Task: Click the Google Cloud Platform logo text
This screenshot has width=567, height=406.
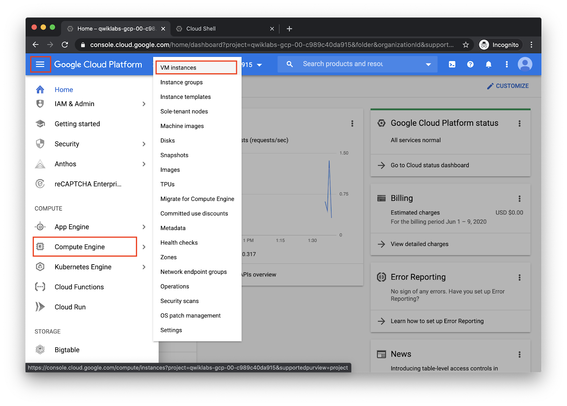Action: coord(98,64)
